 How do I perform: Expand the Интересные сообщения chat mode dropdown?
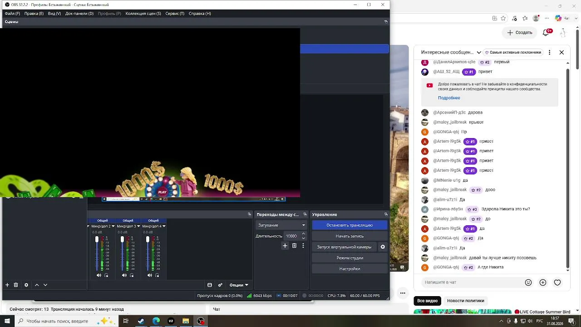[479, 52]
